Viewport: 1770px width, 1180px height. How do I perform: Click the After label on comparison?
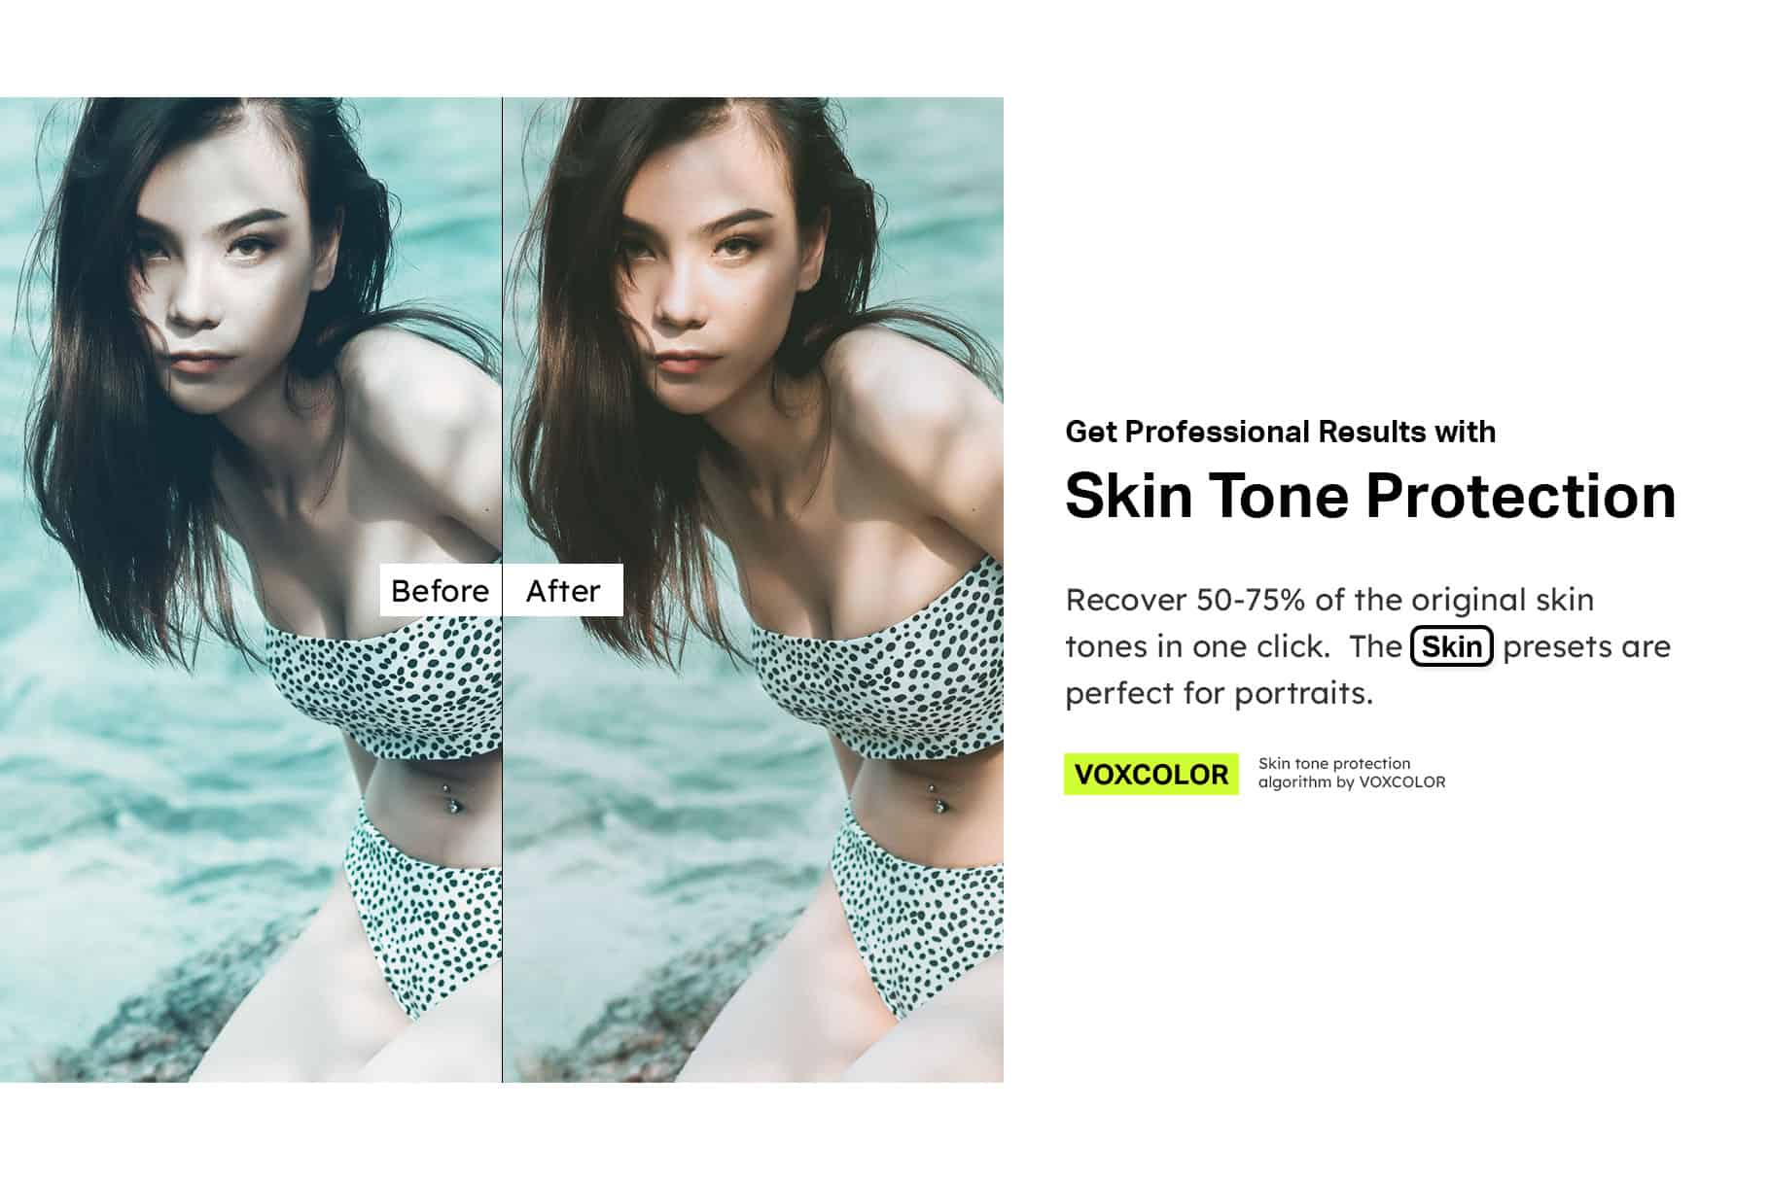563,590
